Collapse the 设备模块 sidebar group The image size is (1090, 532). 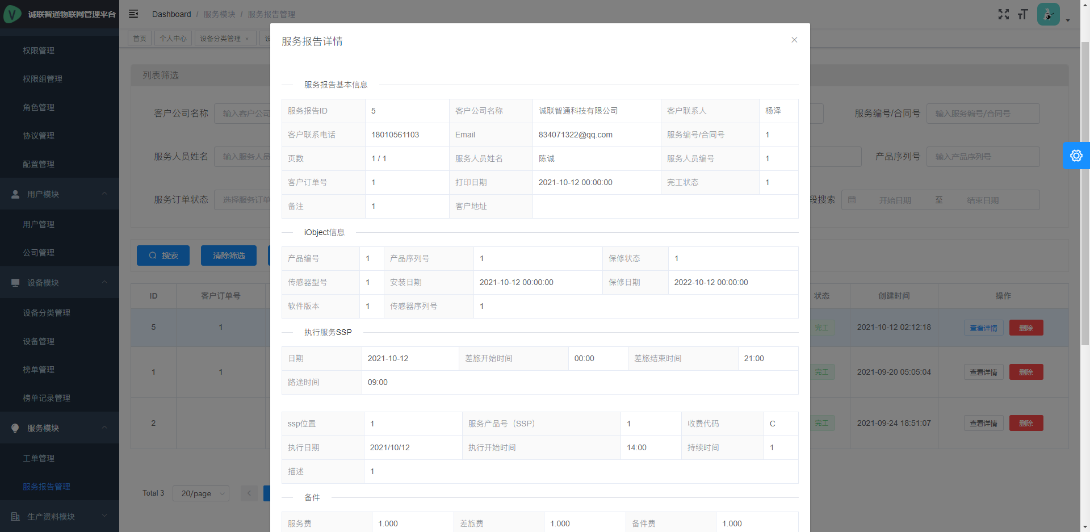[60, 283]
